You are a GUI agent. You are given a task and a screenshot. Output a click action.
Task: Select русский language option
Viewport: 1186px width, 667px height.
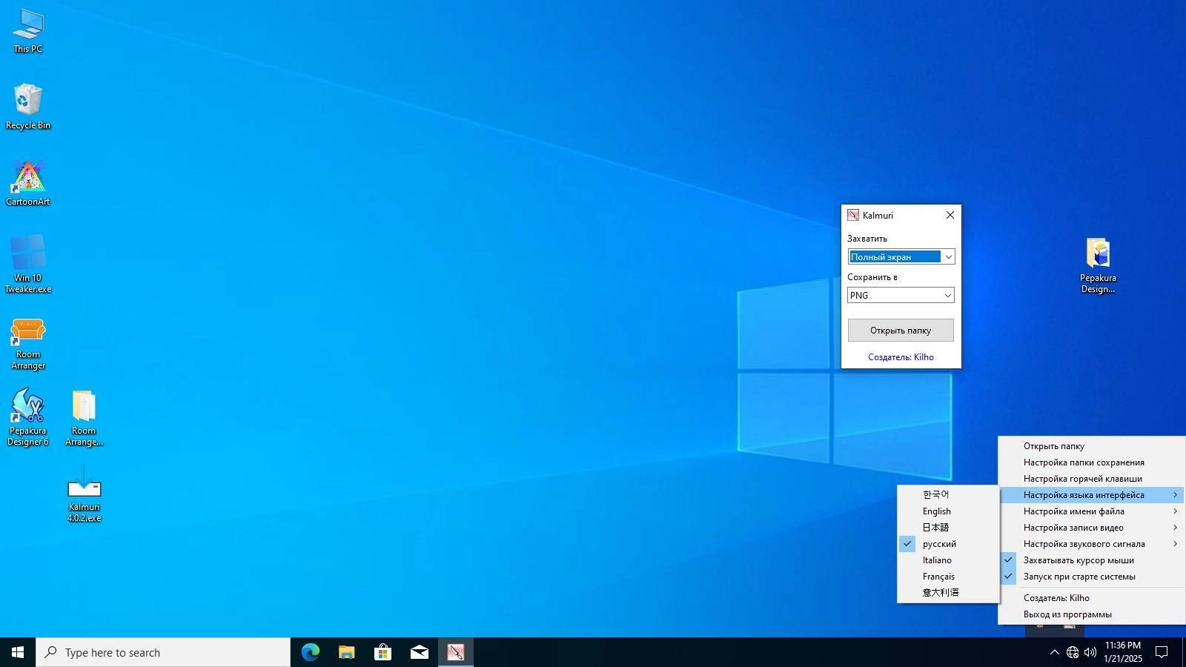click(x=948, y=544)
